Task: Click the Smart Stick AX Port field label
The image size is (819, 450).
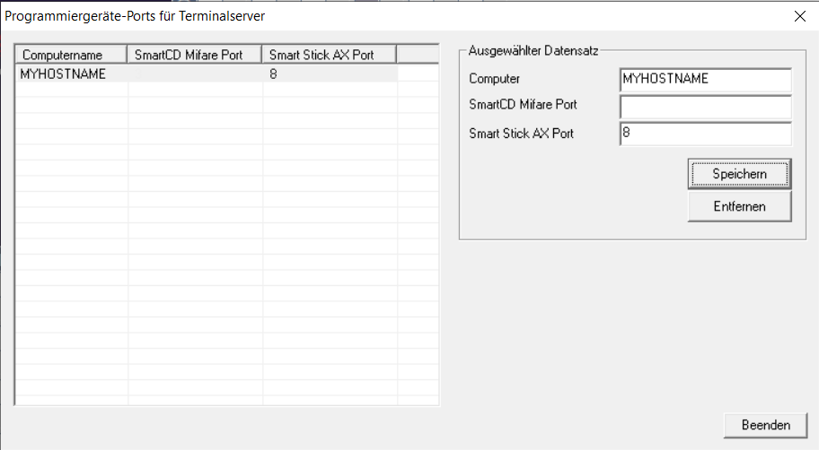Action: (x=521, y=134)
